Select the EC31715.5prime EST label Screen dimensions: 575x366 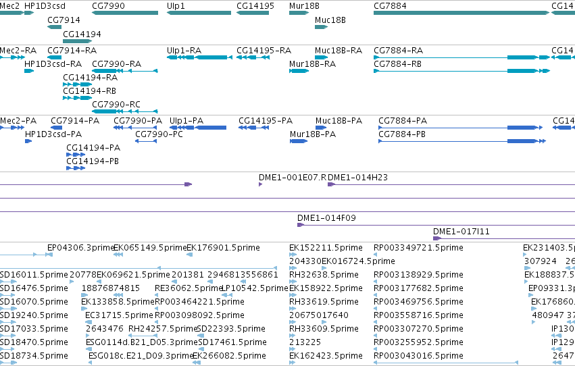tap(119, 315)
